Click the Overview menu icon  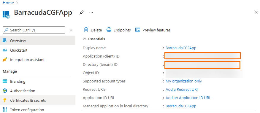click(5, 41)
